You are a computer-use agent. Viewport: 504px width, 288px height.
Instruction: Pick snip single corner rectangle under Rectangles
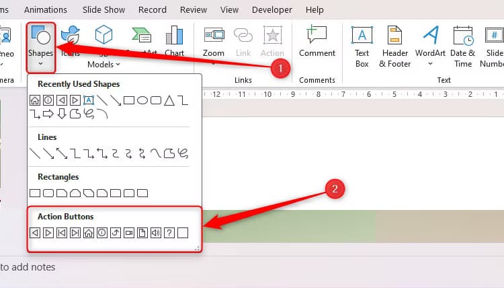click(x=62, y=193)
